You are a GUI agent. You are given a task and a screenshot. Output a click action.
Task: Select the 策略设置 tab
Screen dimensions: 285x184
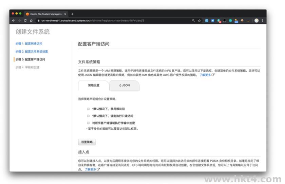pyautogui.click(x=94, y=86)
